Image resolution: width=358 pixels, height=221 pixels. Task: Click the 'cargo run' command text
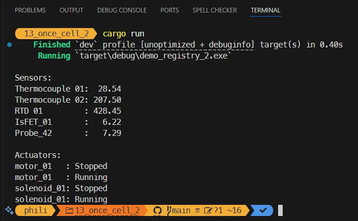[x=123, y=34]
